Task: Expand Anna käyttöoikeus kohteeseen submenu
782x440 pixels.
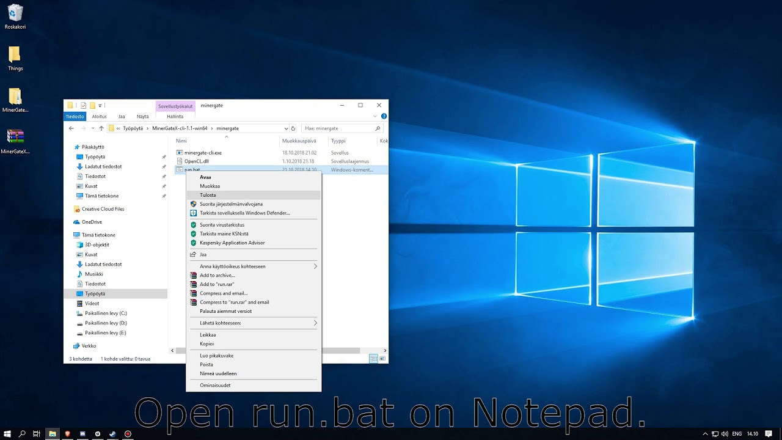Action: 315,266
